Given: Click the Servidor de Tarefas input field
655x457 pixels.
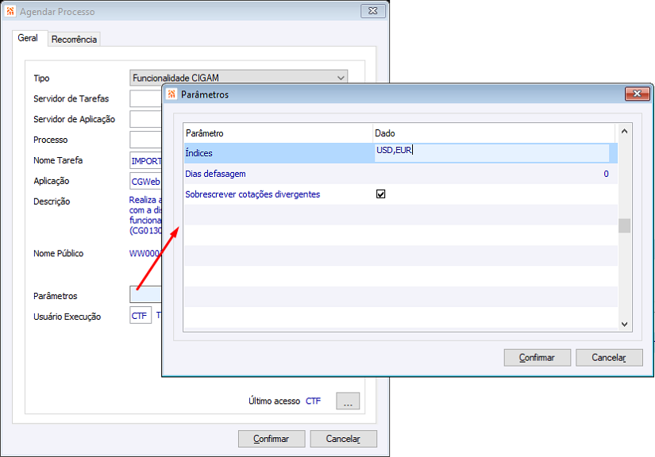Looking at the screenshot, I should [146, 98].
